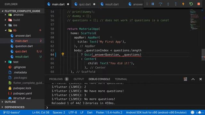The width and height of the screenshot is (205, 115).
Task: Open answer.dart in the explorer
Action: [22, 35]
